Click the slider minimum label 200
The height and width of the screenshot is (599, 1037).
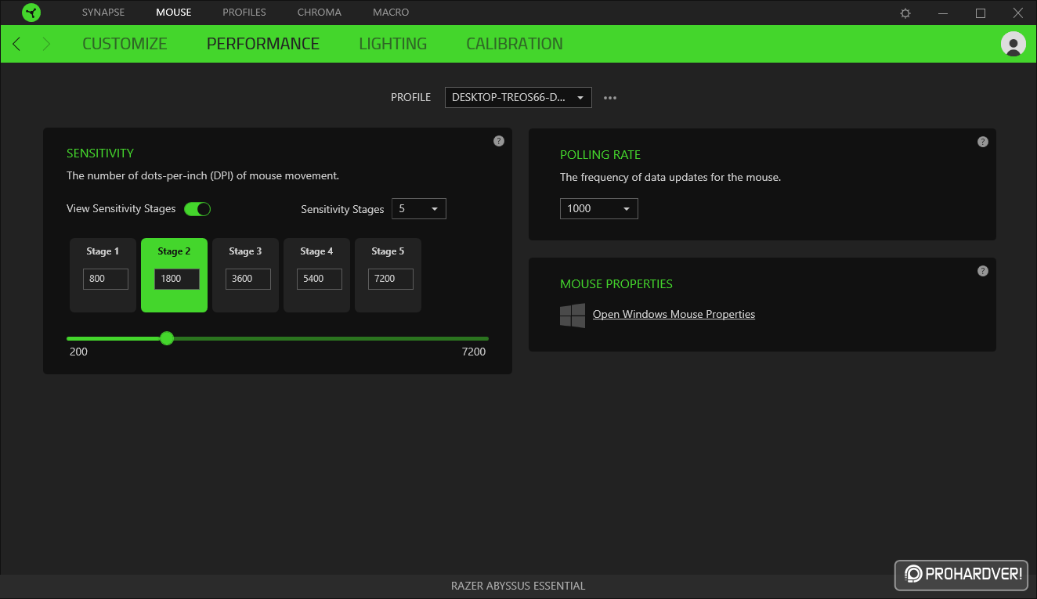(x=78, y=352)
